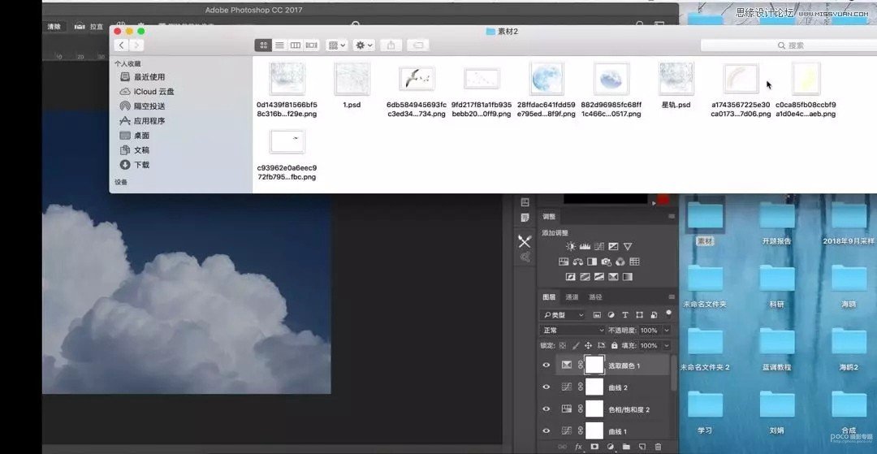Open the 正常 blend mode dropdown
The width and height of the screenshot is (877, 454).
click(x=572, y=331)
